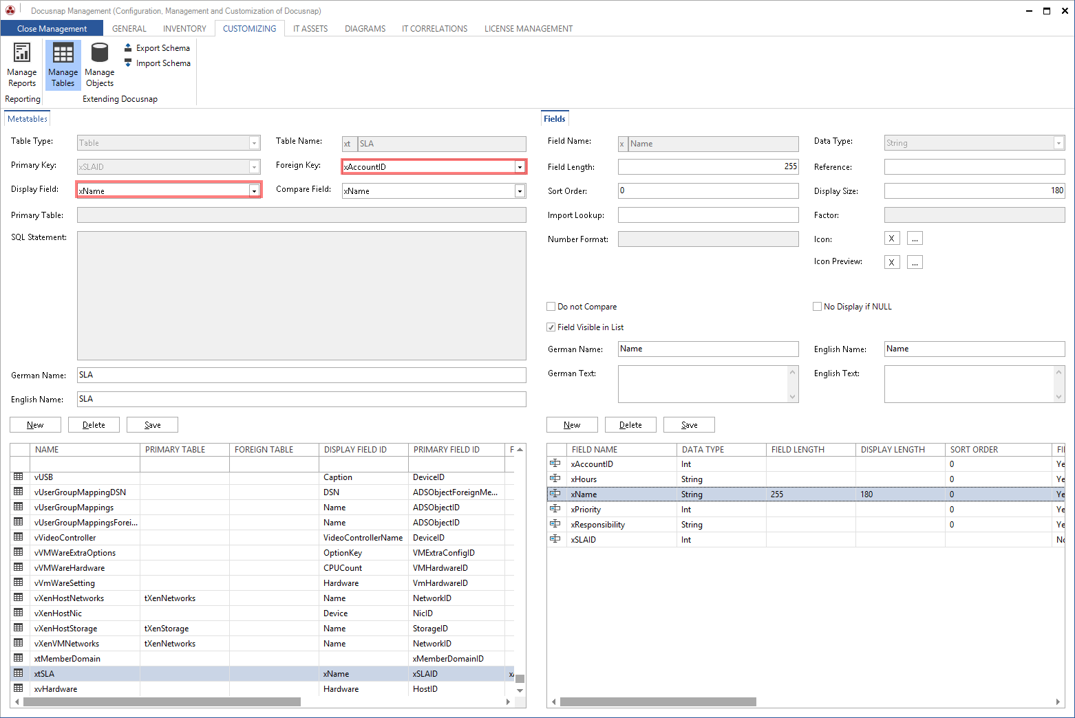Click field icon for xPriority row

[x=555, y=509]
